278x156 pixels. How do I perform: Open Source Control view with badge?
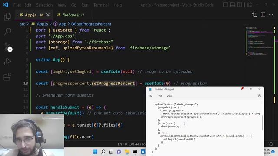point(8,47)
